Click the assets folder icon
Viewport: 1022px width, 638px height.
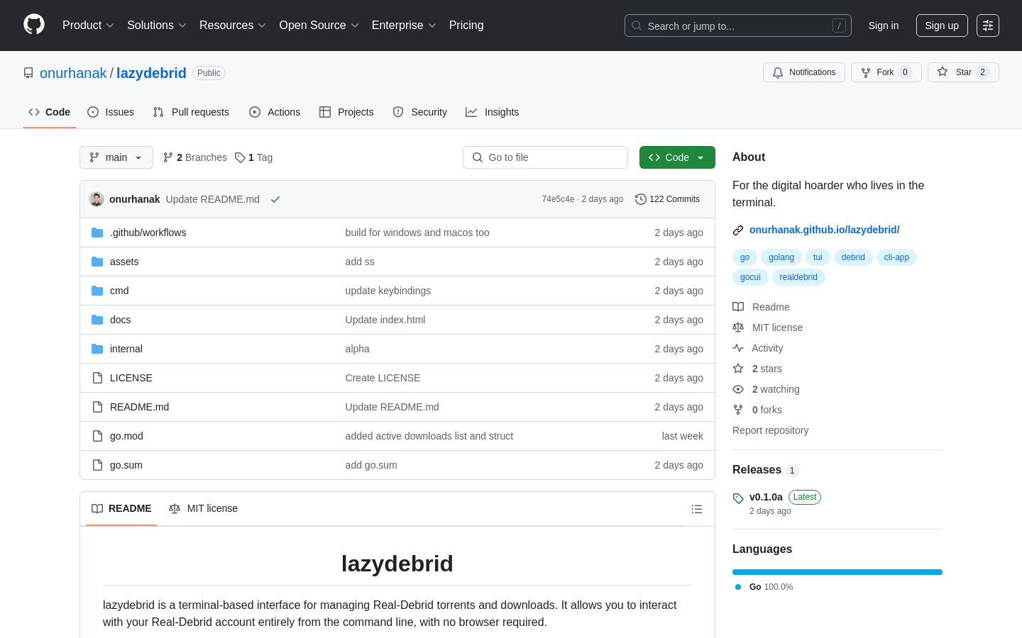pos(97,262)
